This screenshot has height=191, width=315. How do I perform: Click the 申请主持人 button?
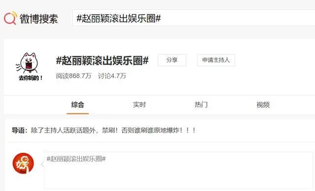pyautogui.click(x=216, y=60)
